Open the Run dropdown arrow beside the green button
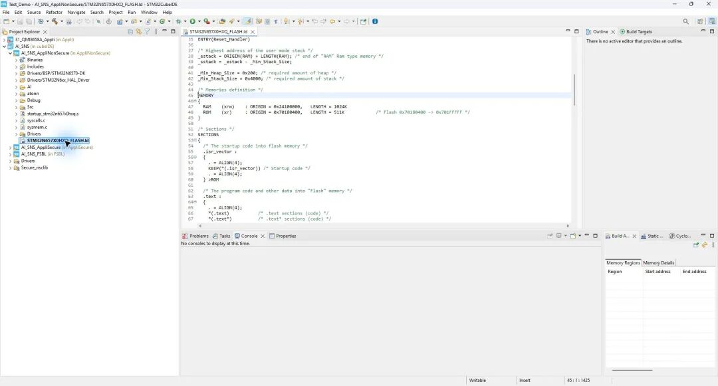The height and width of the screenshot is (386, 718). click(199, 21)
